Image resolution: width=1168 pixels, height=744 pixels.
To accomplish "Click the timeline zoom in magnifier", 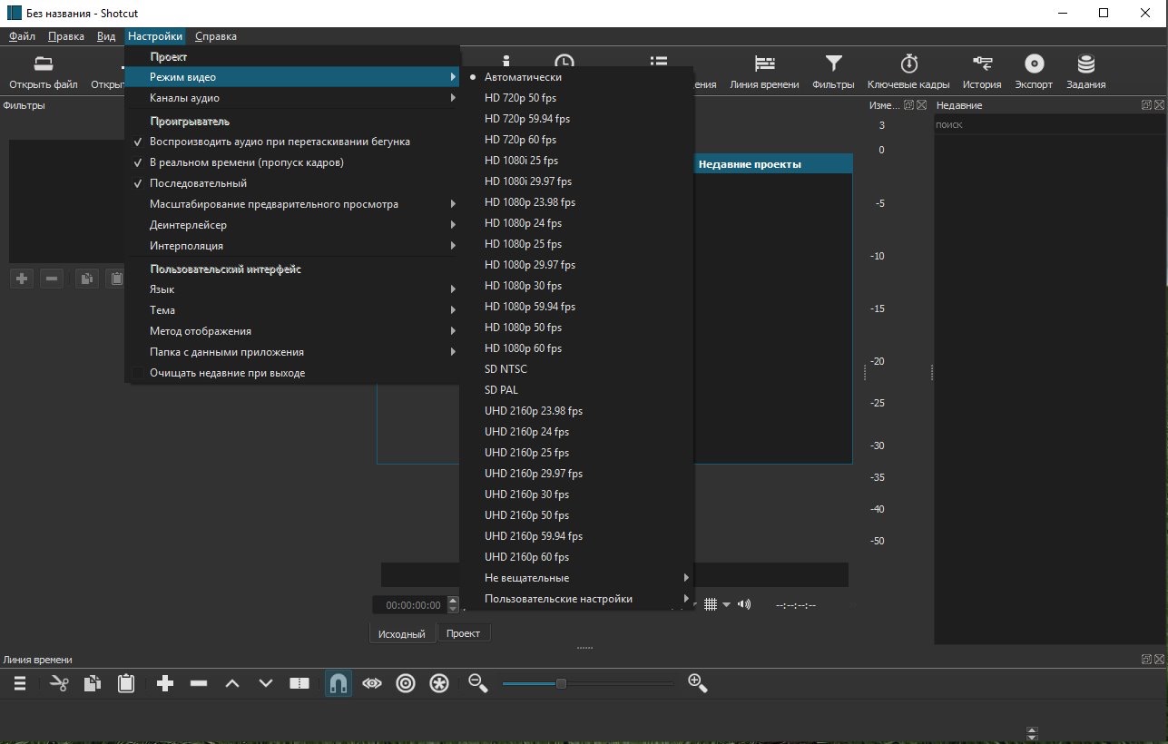I will (698, 683).
